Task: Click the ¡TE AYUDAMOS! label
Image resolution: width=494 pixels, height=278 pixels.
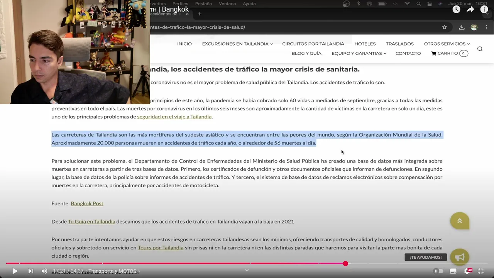Action: coord(426,257)
